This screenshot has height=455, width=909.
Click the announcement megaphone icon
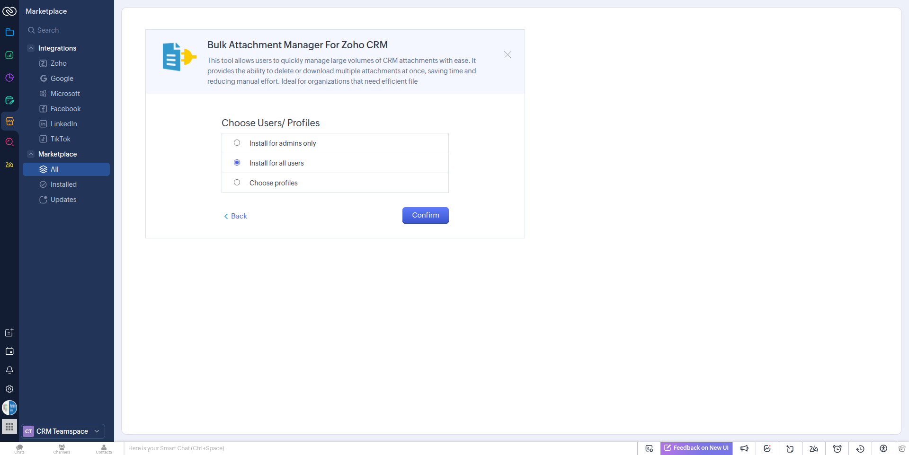point(744,448)
